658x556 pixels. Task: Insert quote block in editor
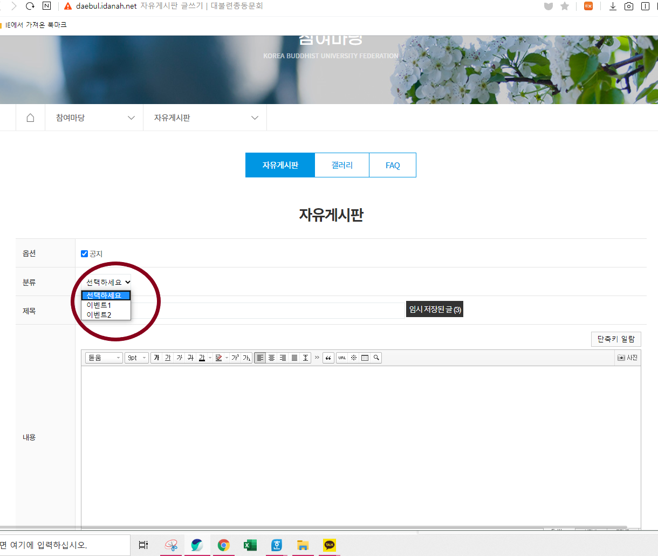coord(328,358)
